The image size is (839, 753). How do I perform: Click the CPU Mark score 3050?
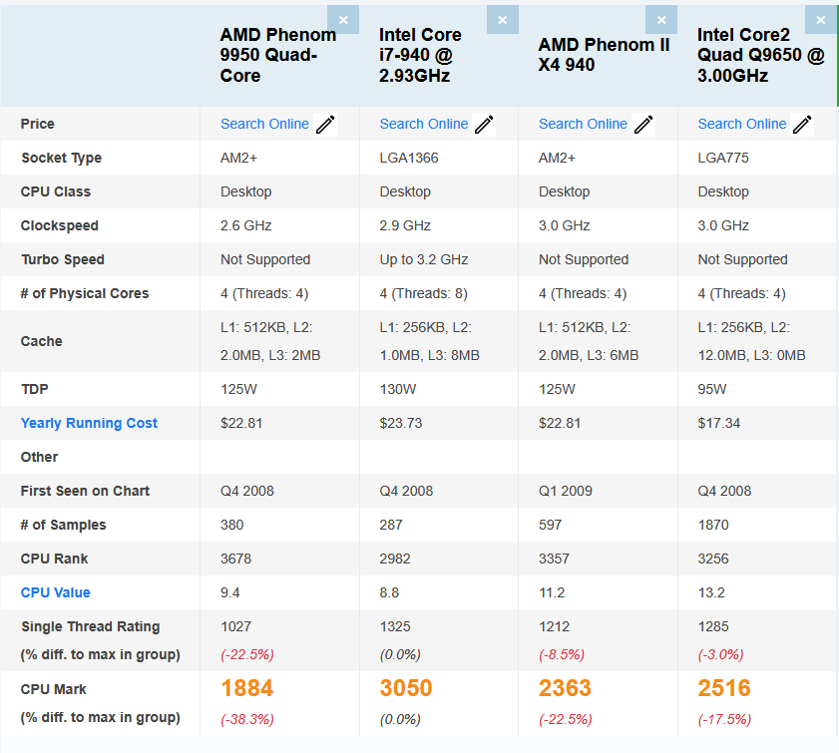[x=406, y=688]
